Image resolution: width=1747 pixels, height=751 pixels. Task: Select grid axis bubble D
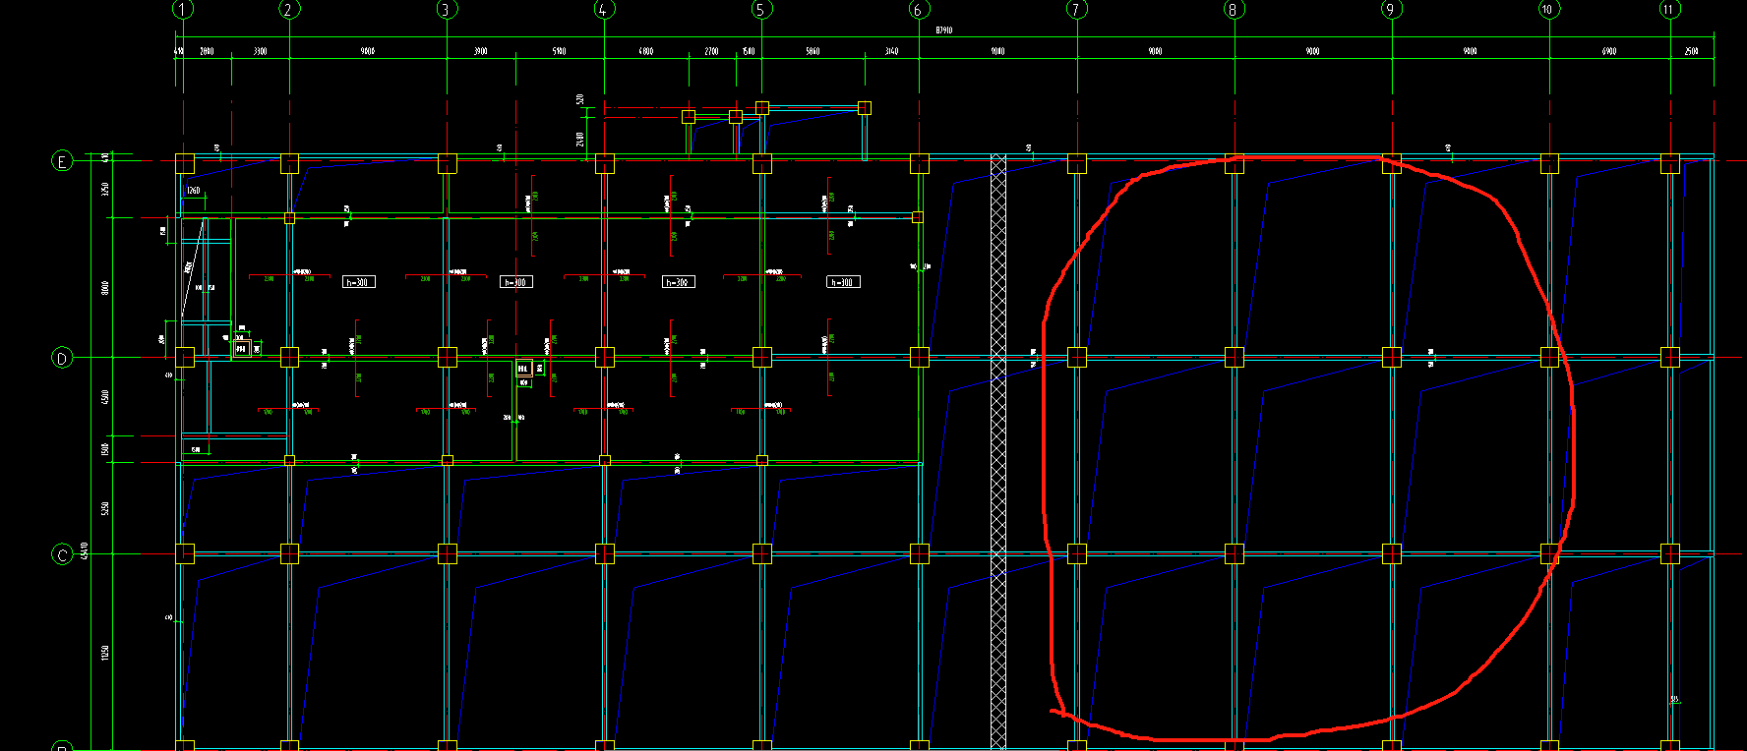pos(62,358)
